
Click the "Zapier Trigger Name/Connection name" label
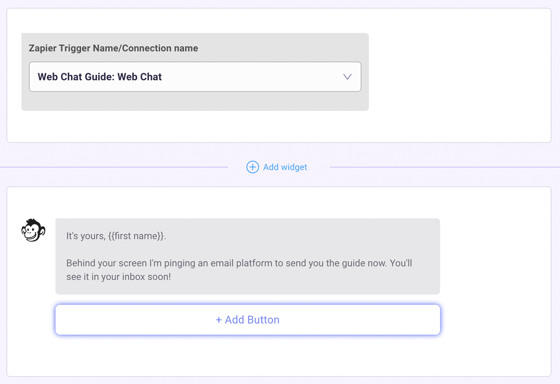point(113,48)
